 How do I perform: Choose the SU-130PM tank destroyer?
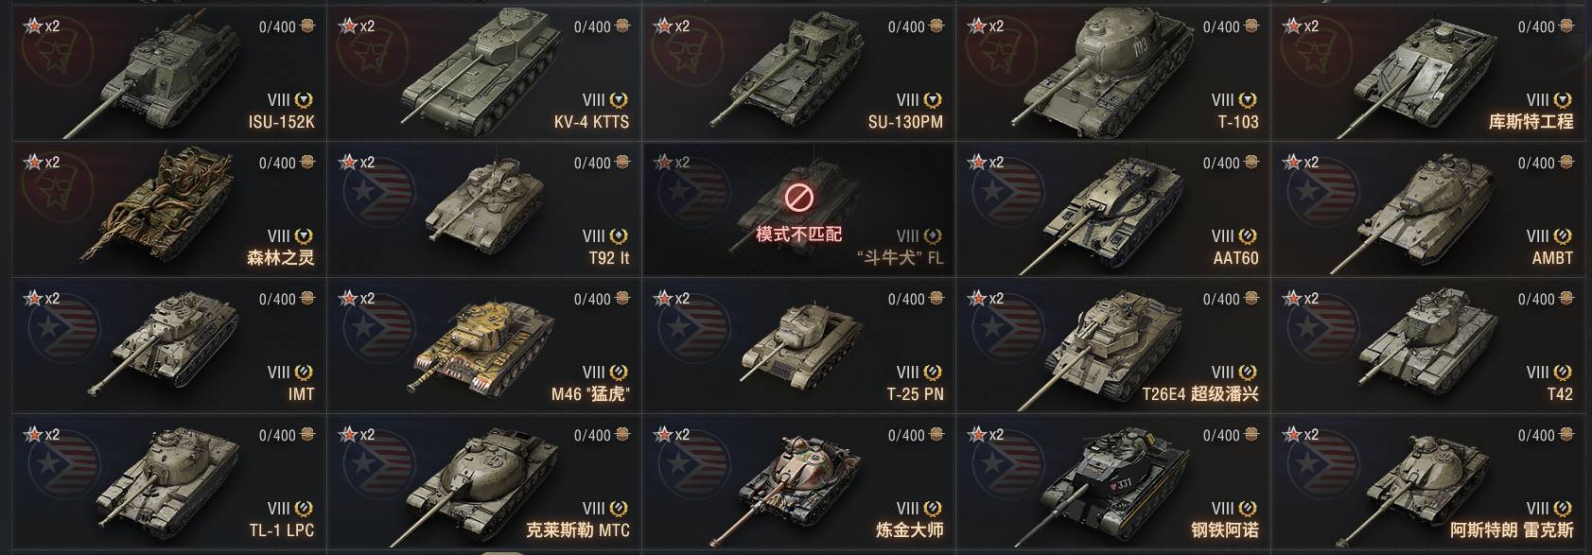(x=798, y=74)
